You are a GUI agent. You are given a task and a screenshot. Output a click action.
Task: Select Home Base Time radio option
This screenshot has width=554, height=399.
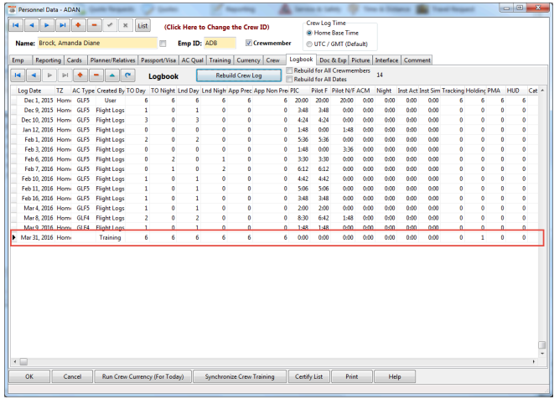(x=309, y=33)
